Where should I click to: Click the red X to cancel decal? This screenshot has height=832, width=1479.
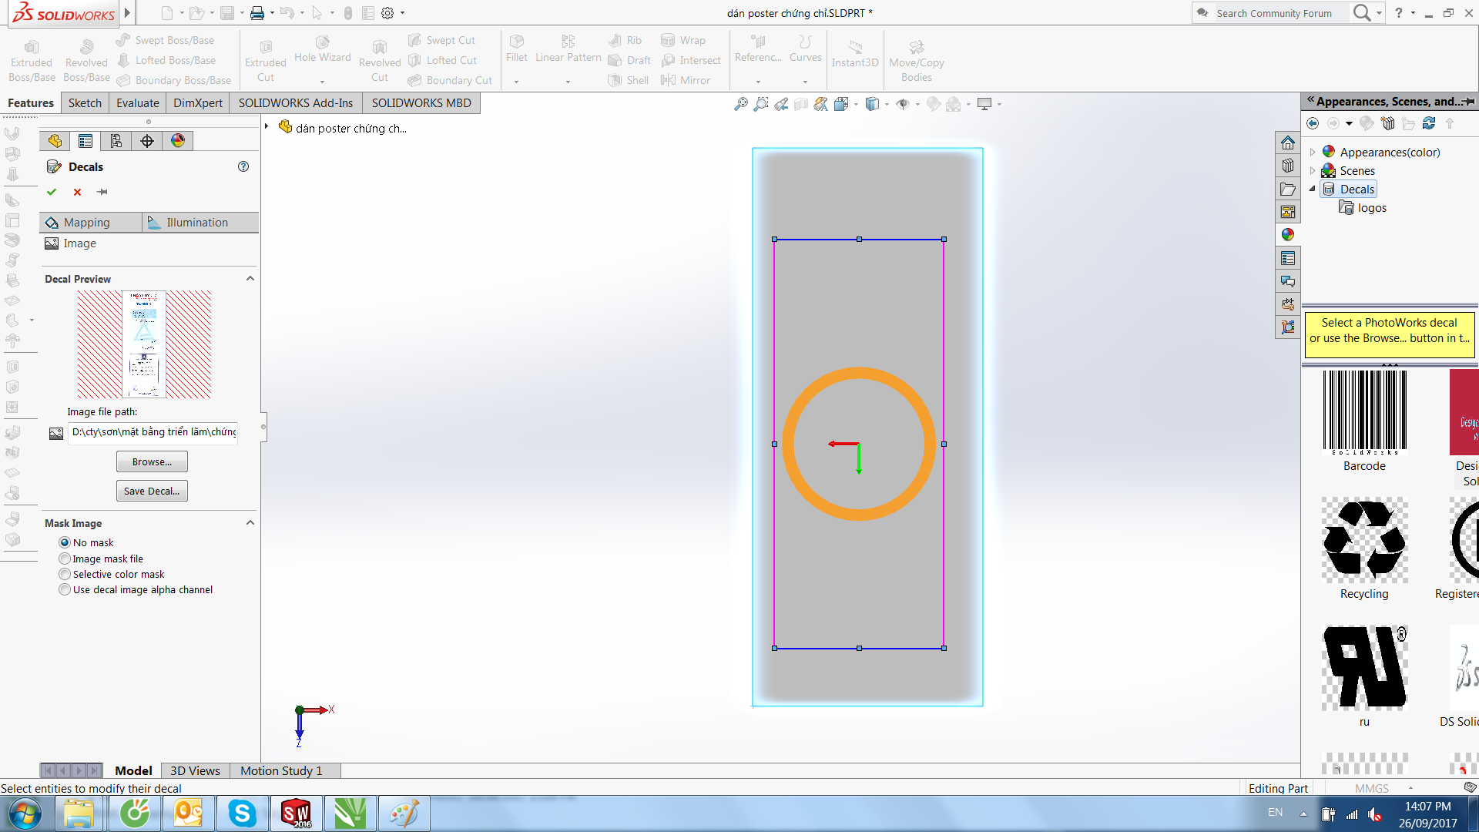click(x=77, y=192)
